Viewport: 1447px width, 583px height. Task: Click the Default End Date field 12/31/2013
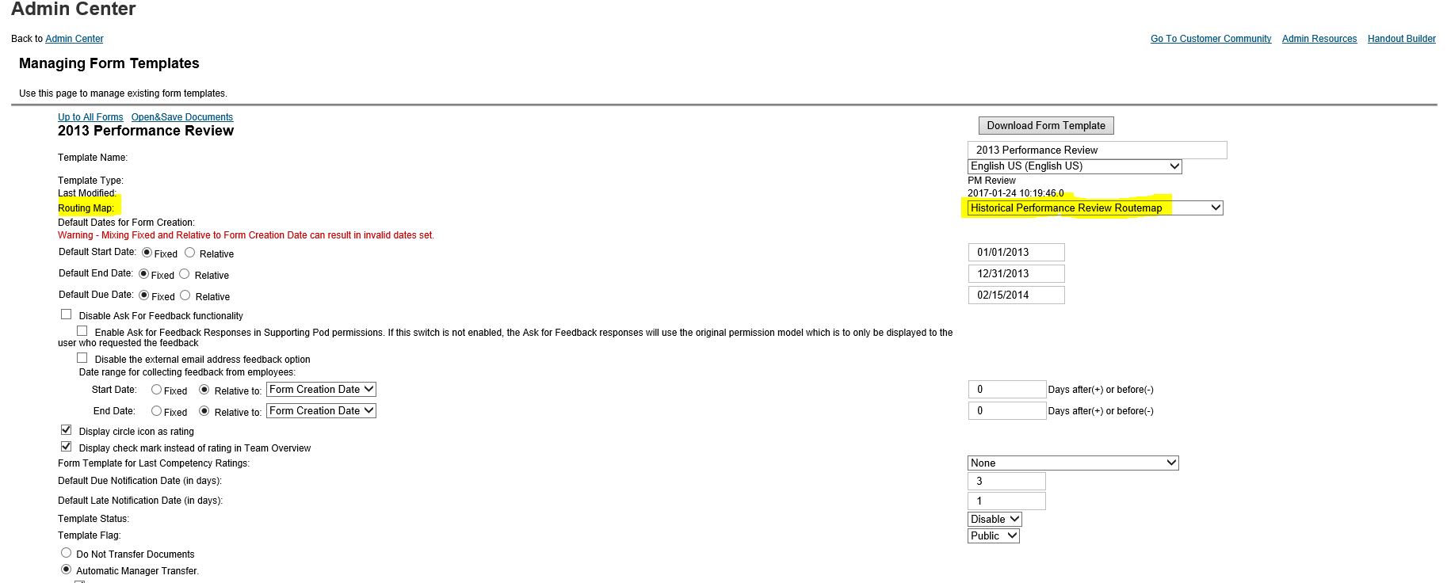pyautogui.click(x=1016, y=273)
